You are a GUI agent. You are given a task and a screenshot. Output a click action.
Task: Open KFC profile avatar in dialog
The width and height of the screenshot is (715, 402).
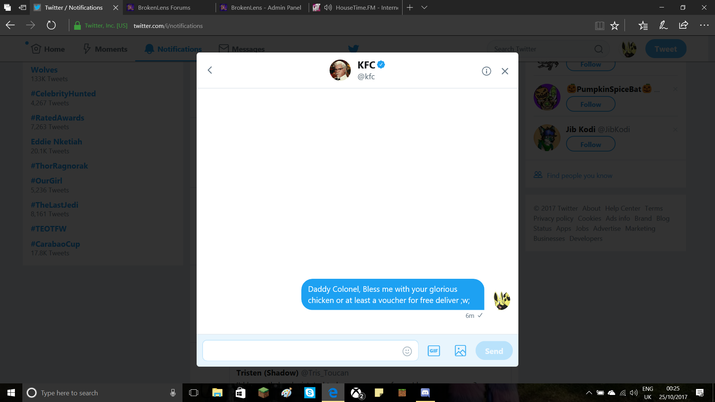point(340,70)
